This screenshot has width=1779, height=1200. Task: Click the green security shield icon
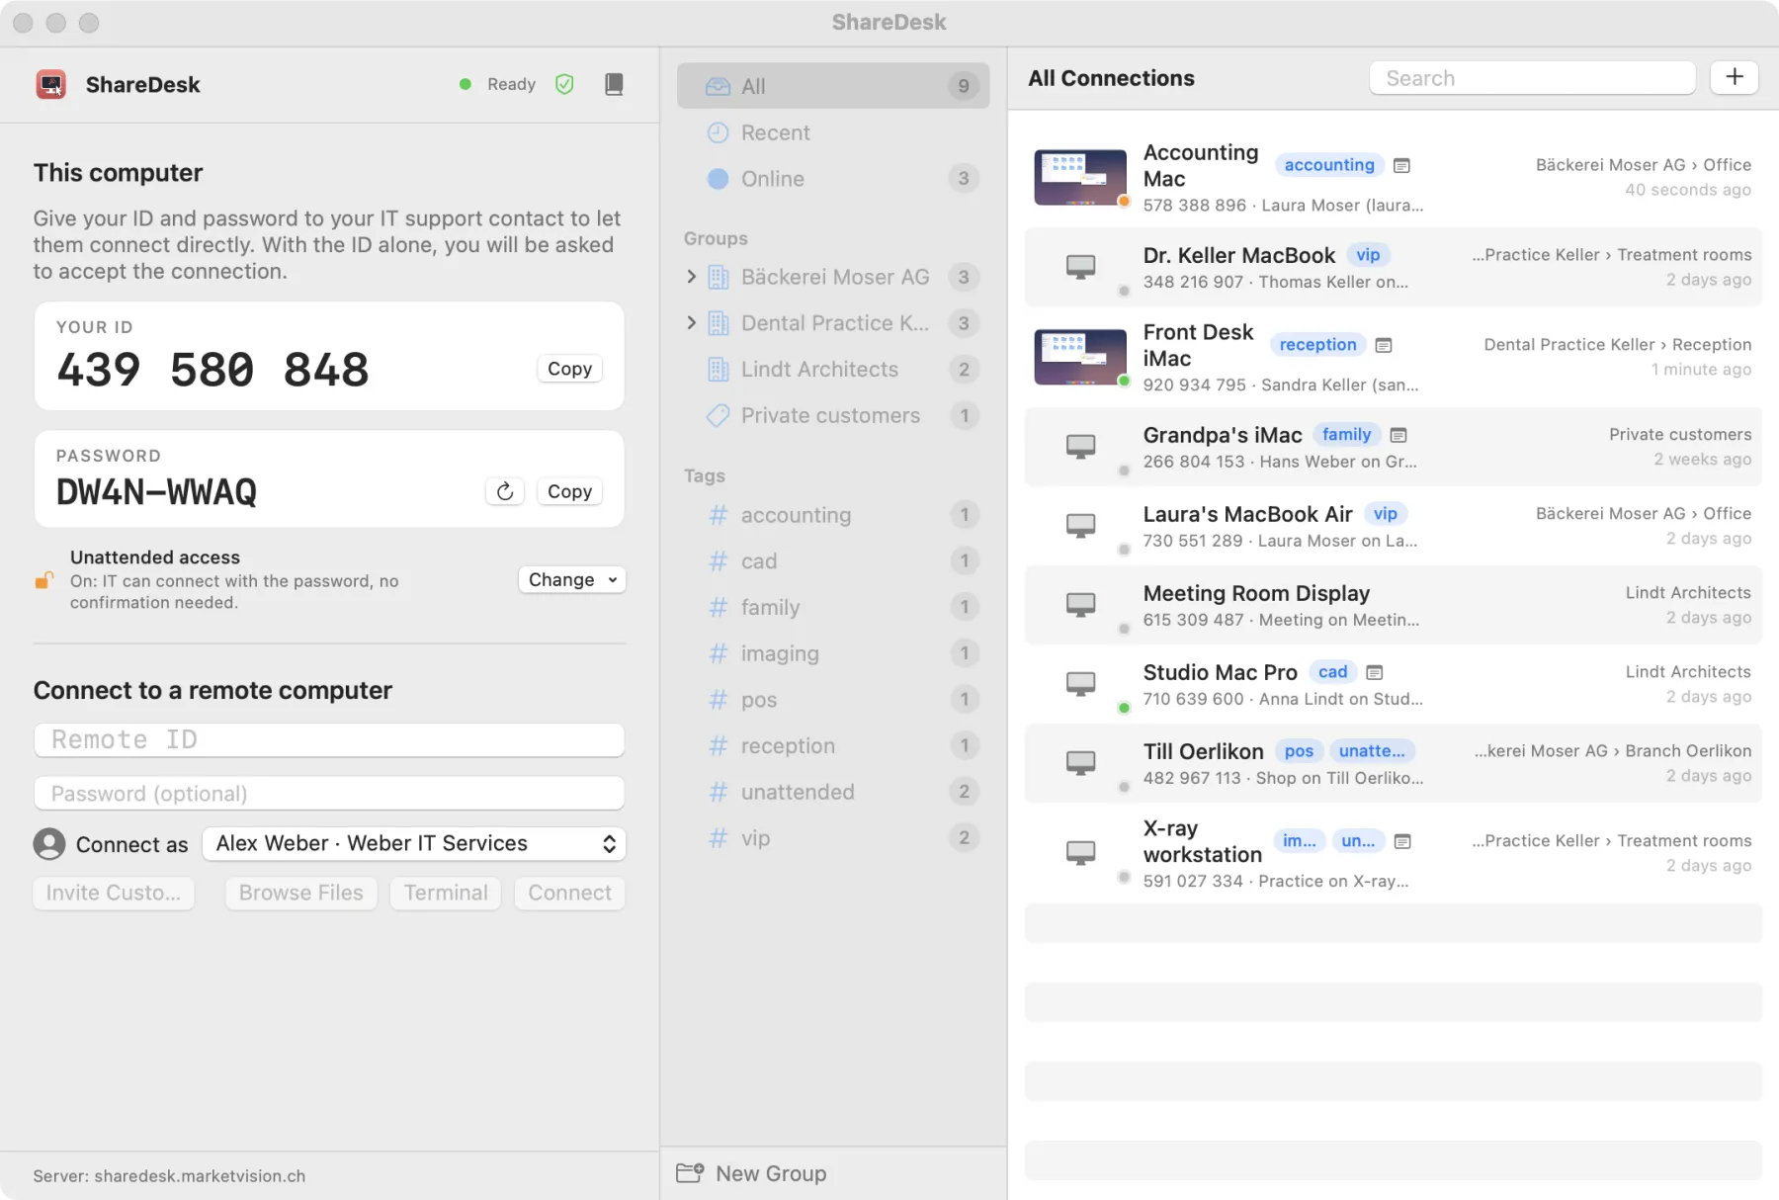(x=564, y=84)
